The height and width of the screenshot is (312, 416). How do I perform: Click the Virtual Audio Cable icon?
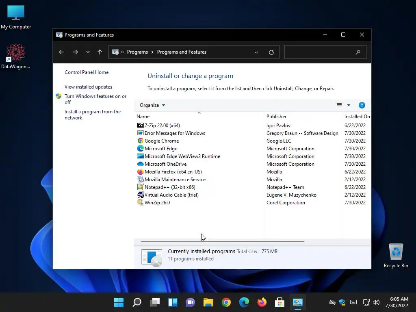pos(140,195)
